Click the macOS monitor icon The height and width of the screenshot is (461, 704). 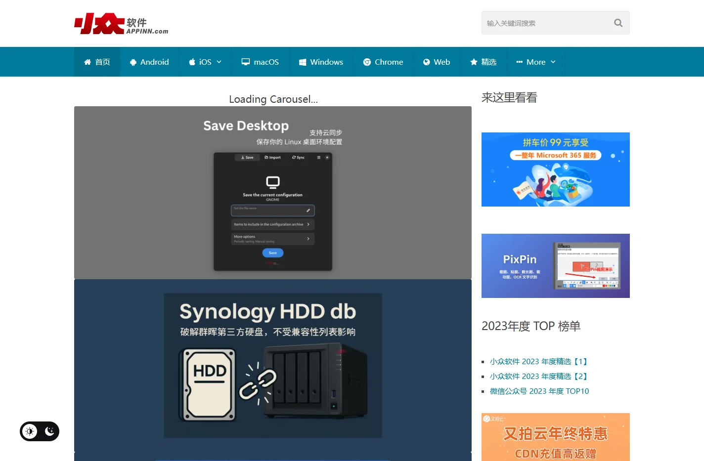coord(246,62)
